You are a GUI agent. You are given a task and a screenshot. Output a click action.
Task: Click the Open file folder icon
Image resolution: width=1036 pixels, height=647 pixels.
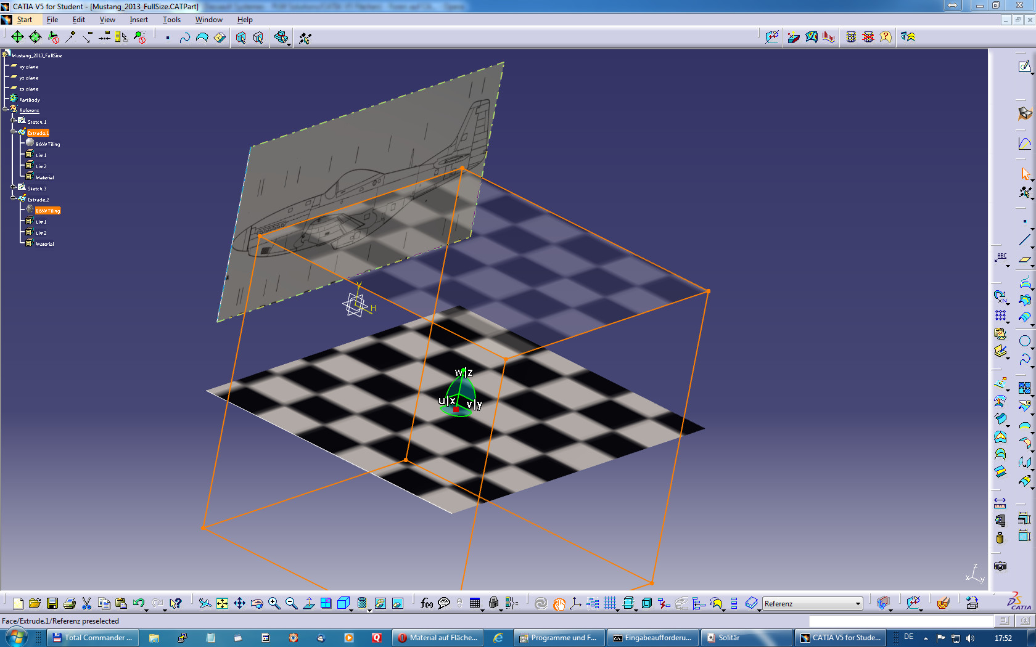tap(35, 603)
